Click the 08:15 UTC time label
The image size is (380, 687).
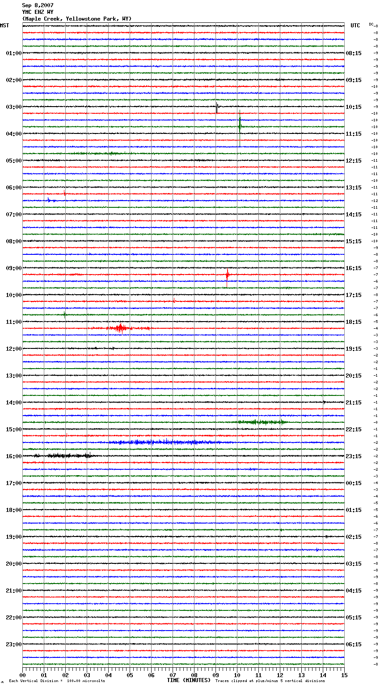[354, 53]
